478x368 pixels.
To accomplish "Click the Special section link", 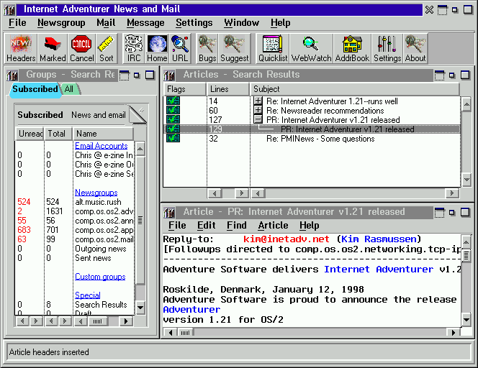I will 88,295.
